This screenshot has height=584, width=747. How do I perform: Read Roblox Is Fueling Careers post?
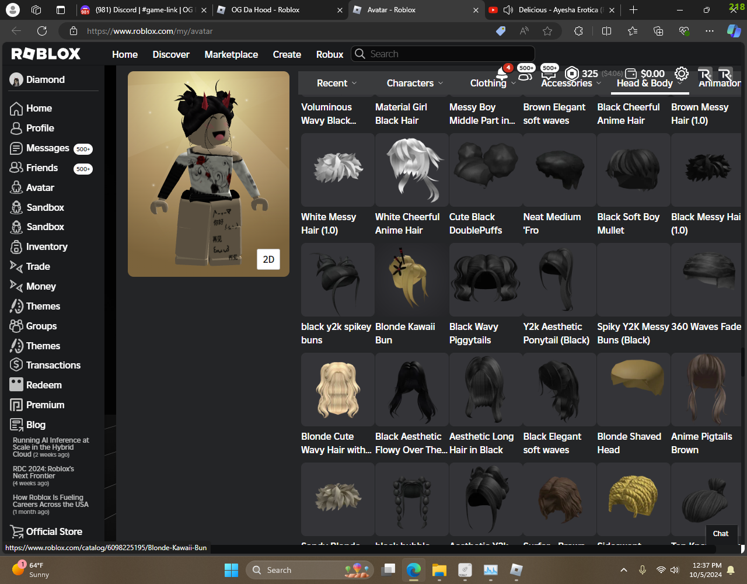51,504
